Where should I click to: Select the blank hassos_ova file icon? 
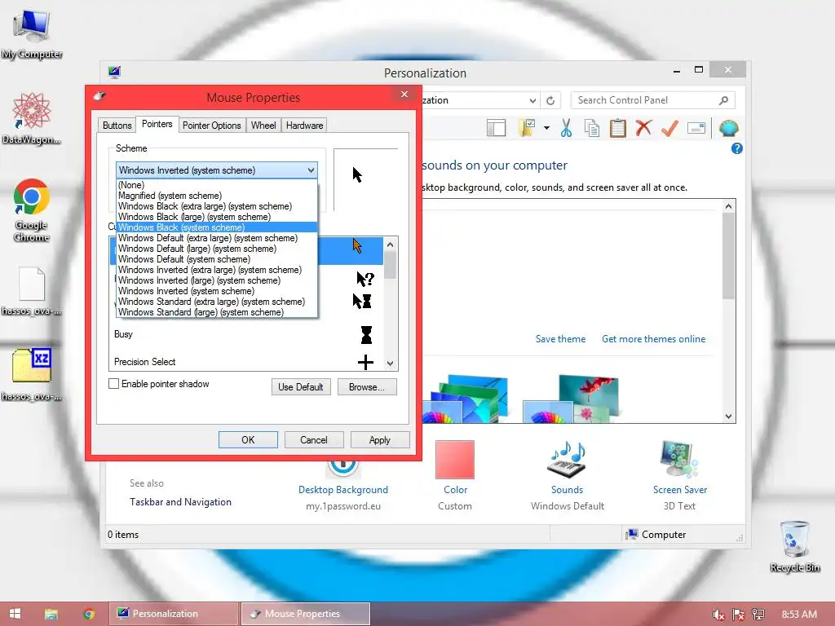32,284
